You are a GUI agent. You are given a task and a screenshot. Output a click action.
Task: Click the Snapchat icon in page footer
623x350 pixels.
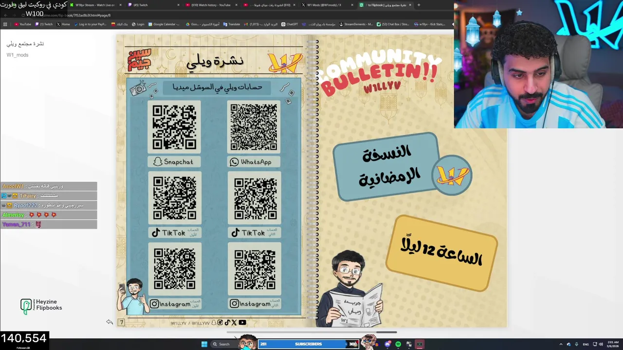(214, 322)
